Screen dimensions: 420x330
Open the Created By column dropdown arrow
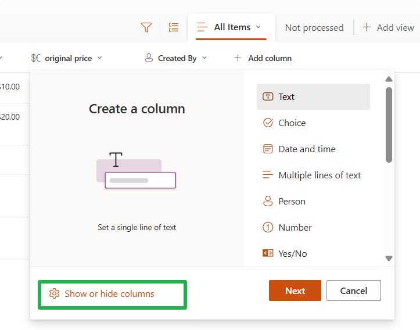tap(204, 58)
